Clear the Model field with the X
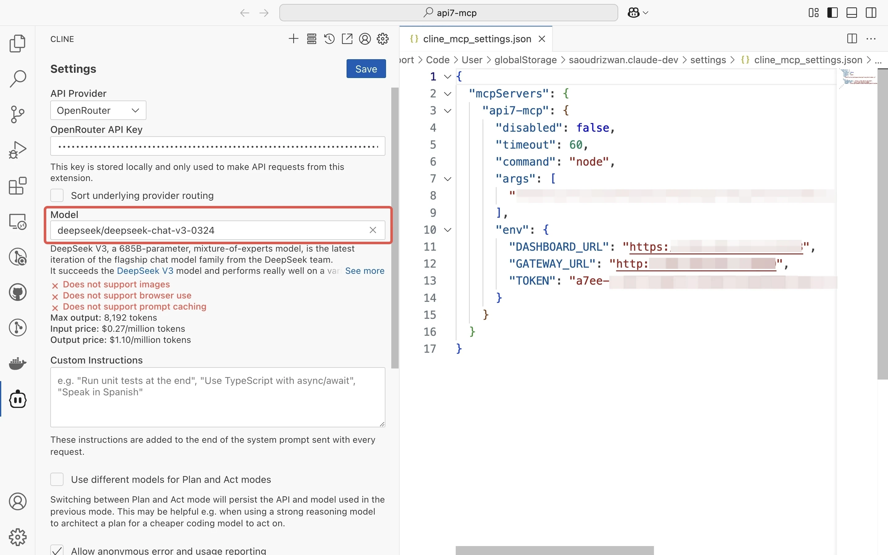888x555 pixels. (373, 230)
